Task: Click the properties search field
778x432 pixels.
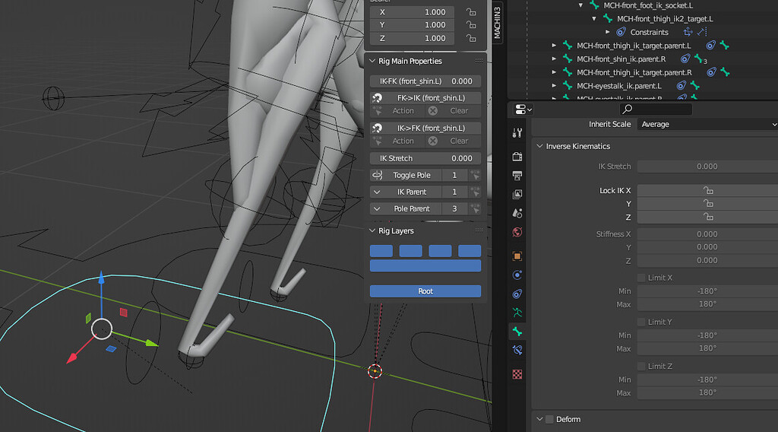Action: coord(656,109)
